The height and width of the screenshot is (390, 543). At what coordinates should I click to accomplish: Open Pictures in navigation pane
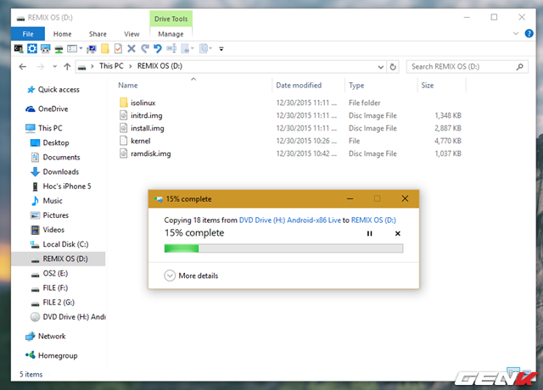coord(55,215)
